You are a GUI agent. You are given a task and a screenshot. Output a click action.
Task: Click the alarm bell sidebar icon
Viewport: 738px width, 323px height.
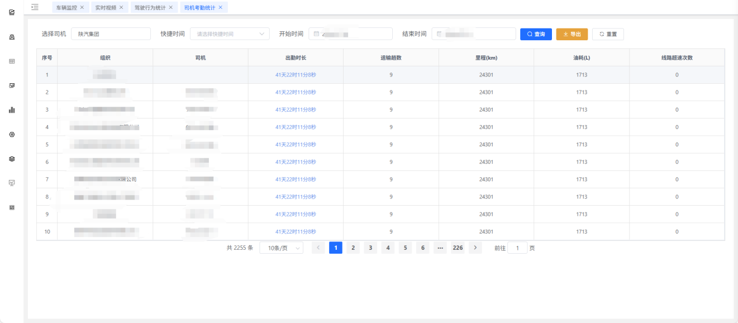12,37
